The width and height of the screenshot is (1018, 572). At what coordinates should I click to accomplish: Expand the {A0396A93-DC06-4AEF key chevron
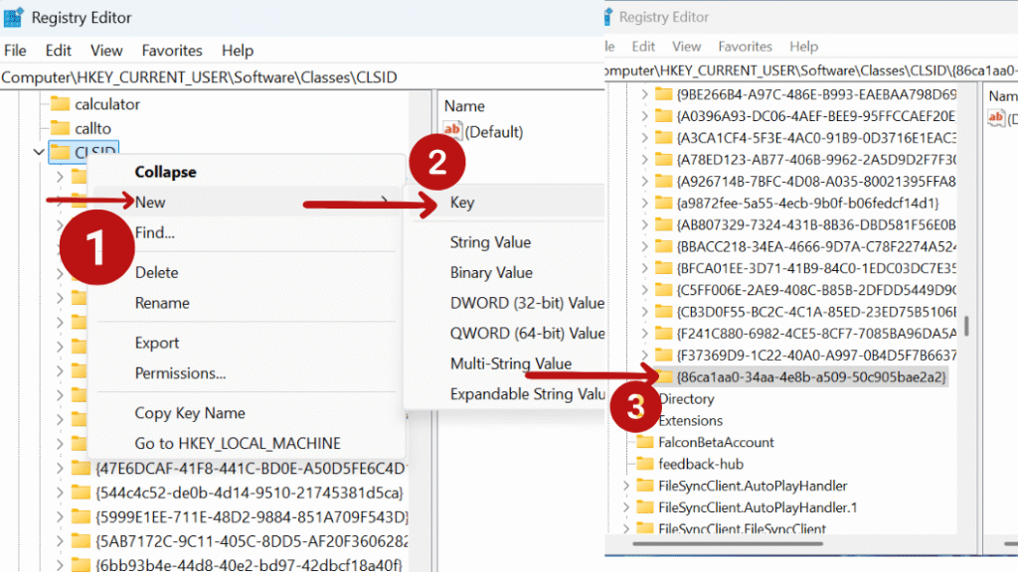point(644,116)
